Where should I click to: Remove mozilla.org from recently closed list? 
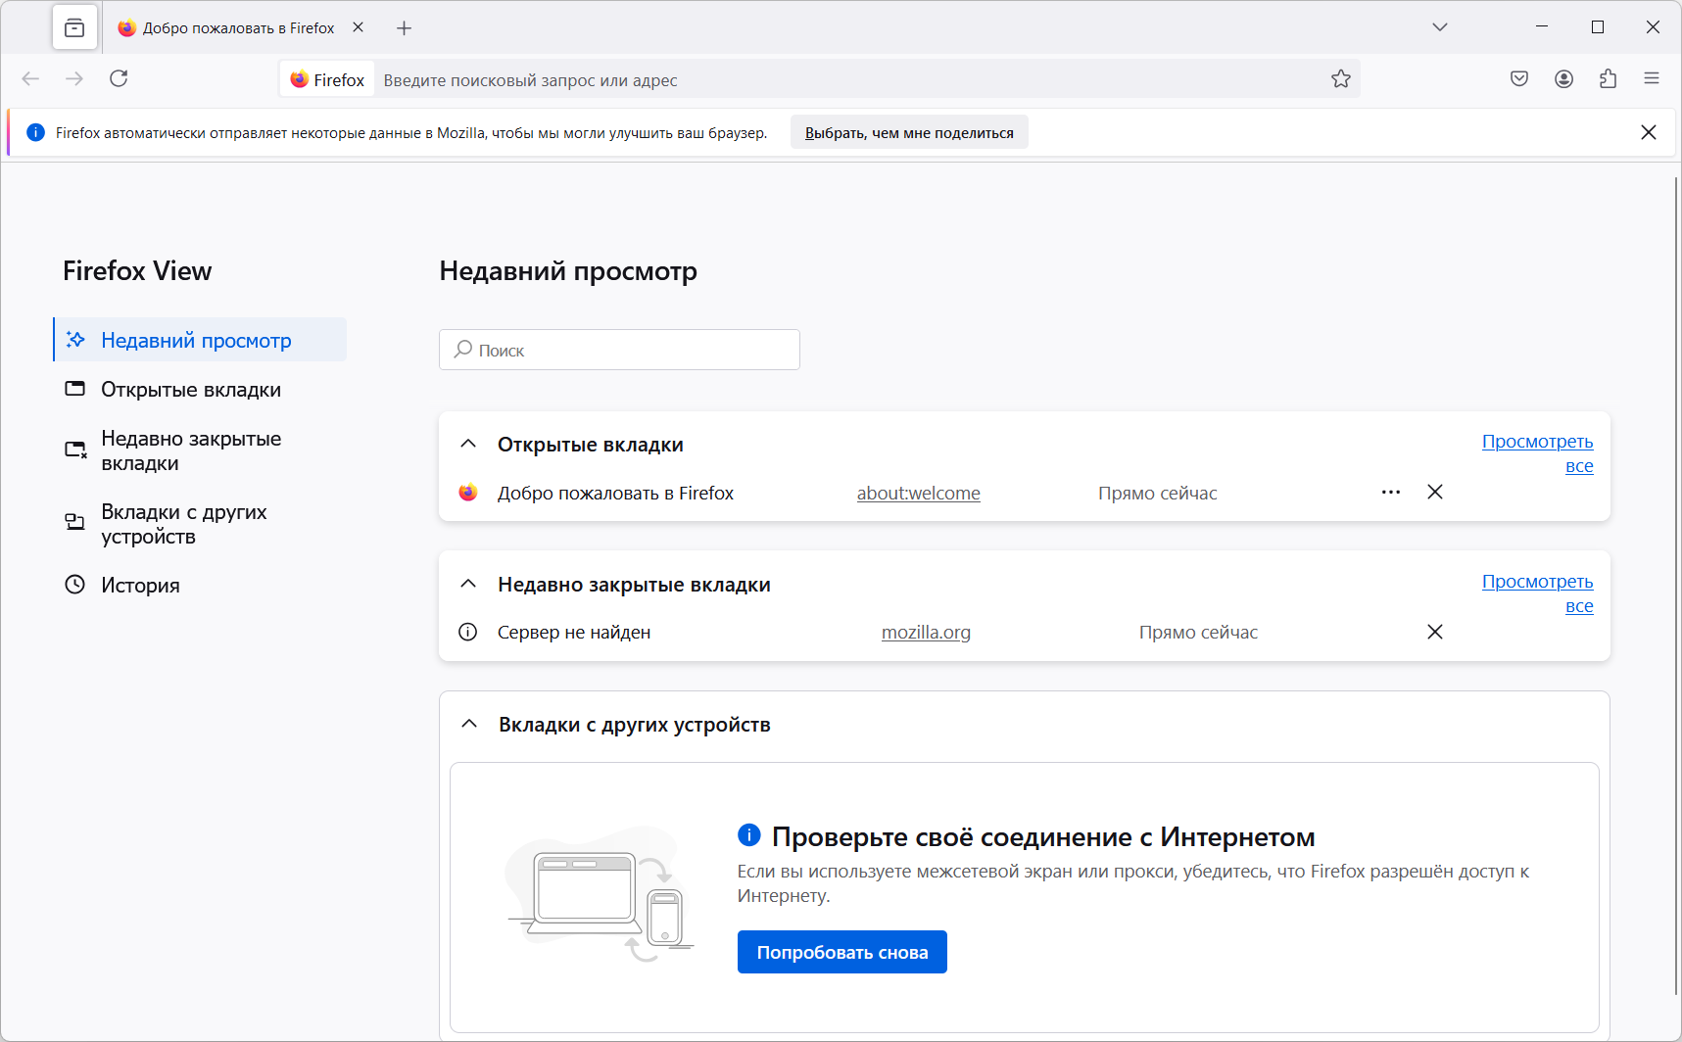click(1435, 632)
